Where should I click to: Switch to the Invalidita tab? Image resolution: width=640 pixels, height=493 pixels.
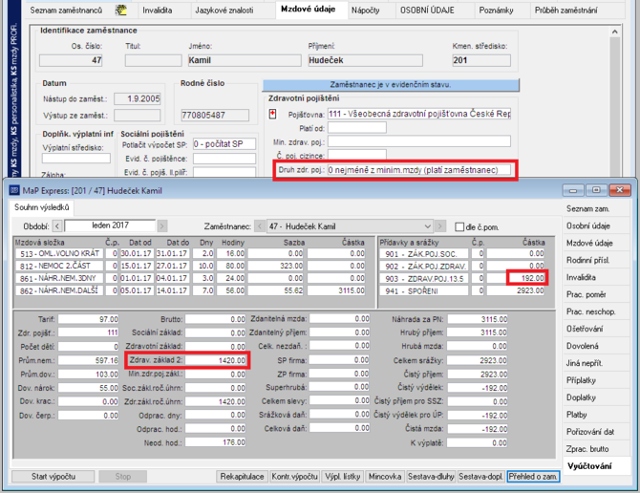(158, 11)
